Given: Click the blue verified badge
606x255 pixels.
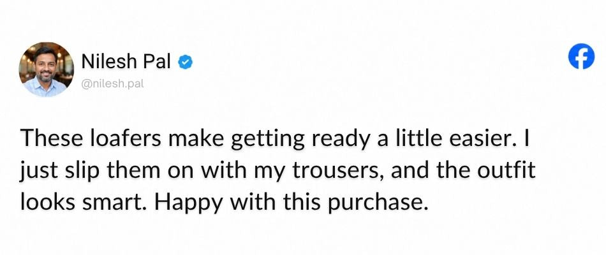Looking at the screenshot, I should pyautogui.click(x=186, y=62).
